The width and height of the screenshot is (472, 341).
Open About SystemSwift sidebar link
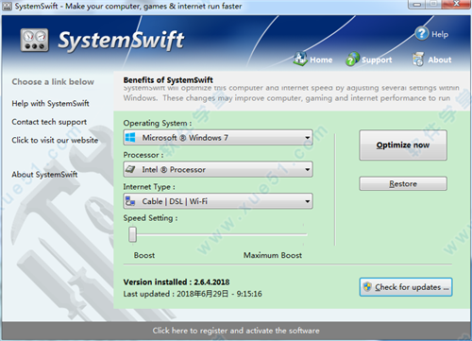[44, 175]
